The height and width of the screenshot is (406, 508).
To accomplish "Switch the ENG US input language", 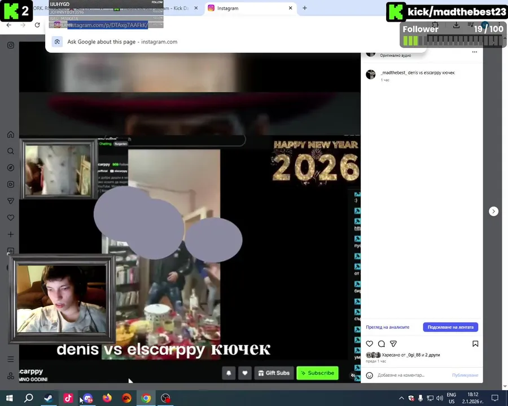I will [452, 398].
